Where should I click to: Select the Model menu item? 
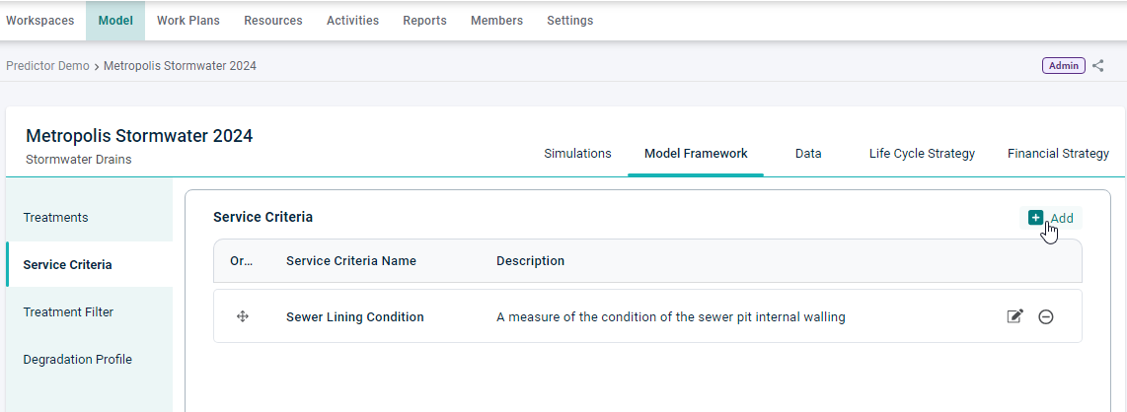115,21
